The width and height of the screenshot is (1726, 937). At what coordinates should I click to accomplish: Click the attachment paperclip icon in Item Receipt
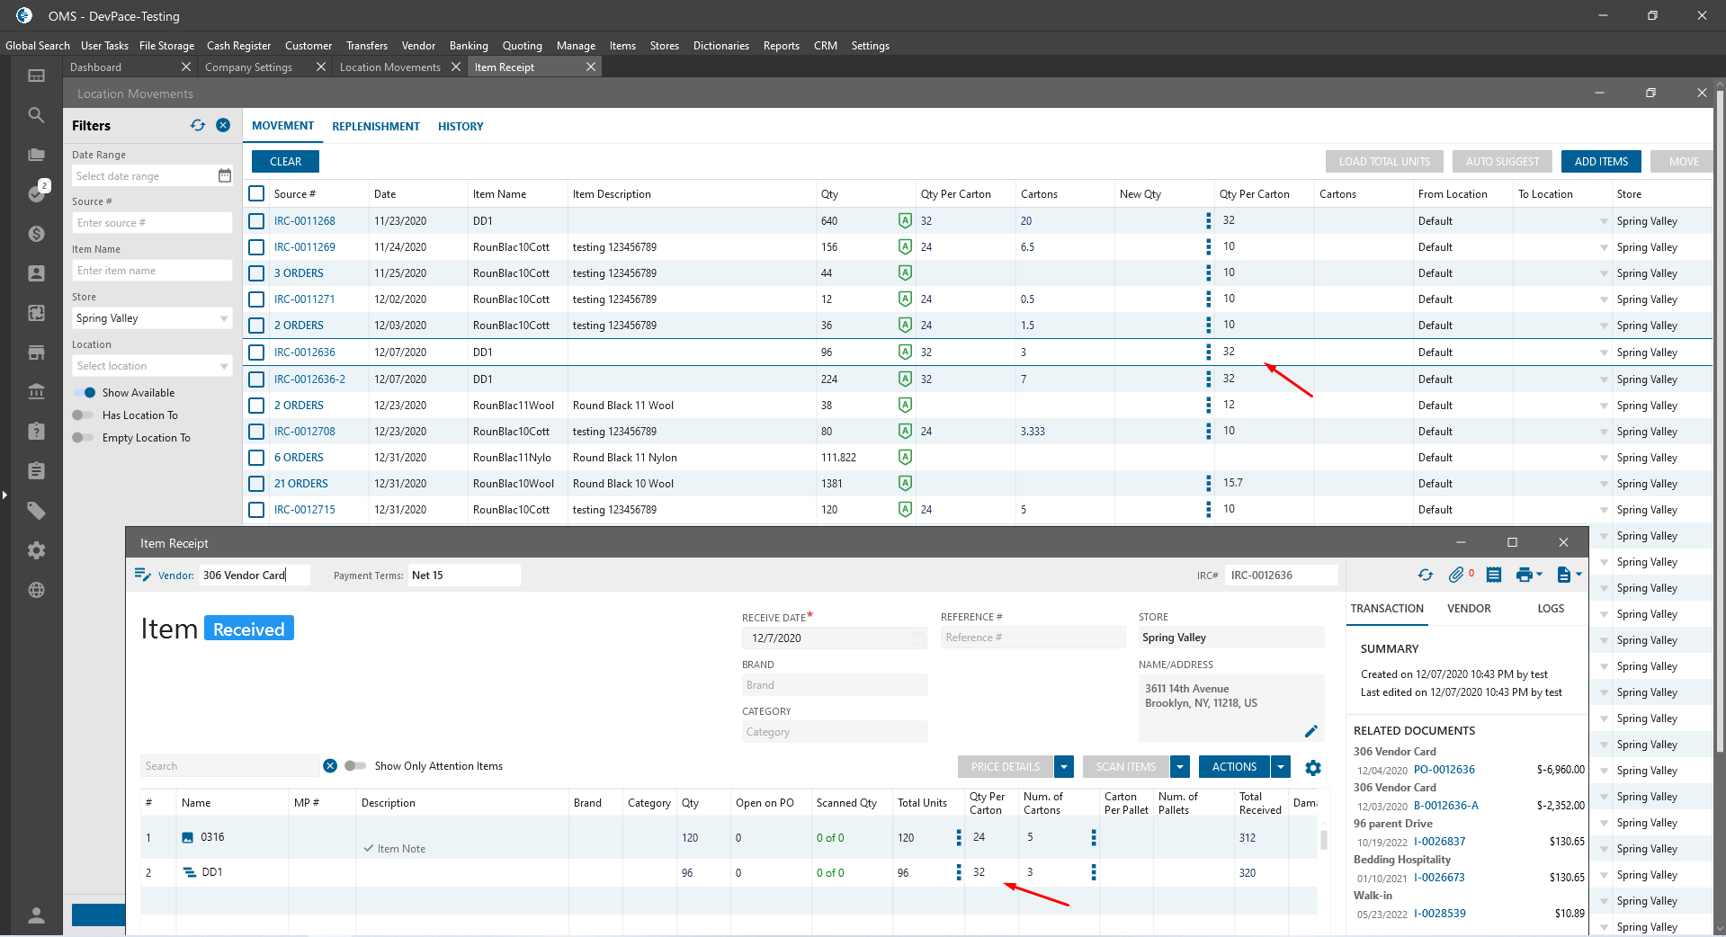click(x=1455, y=576)
